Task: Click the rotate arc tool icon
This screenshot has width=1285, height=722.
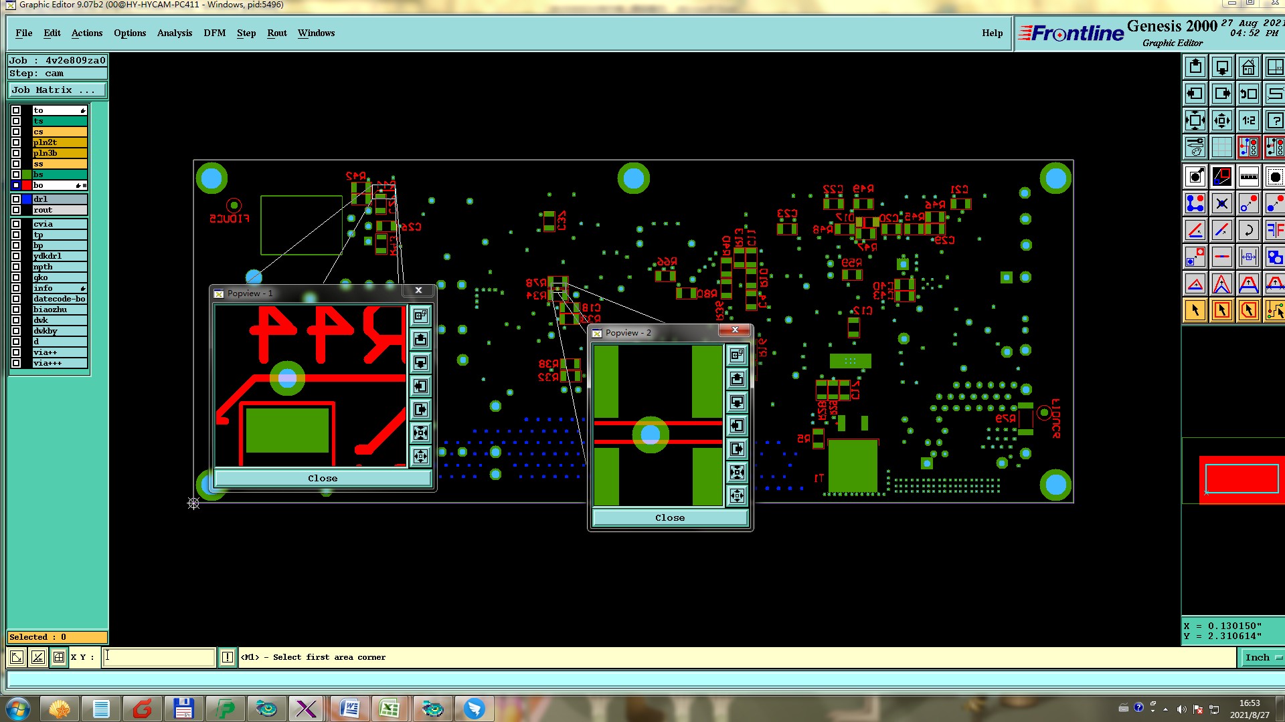Action: 1248,231
